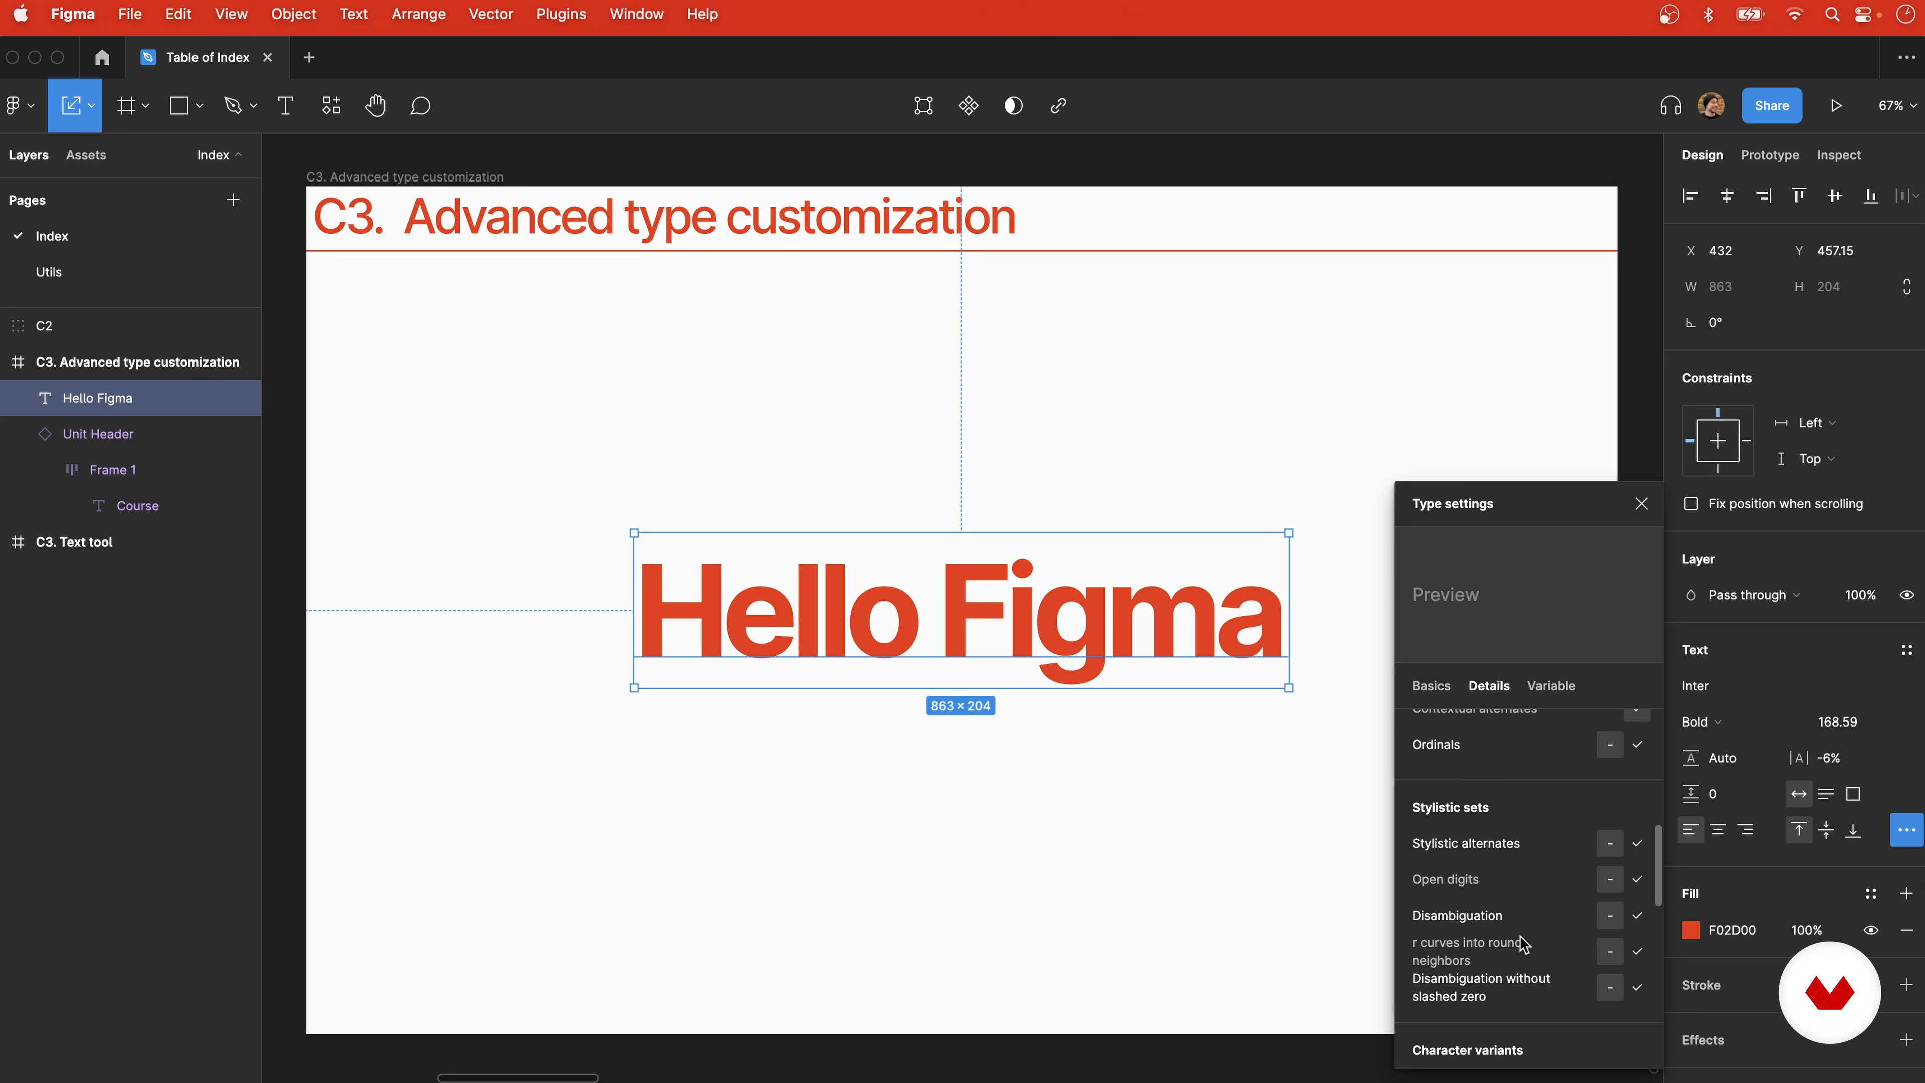Click the F02D00 fill color swatch

[x=1691, y=931]
